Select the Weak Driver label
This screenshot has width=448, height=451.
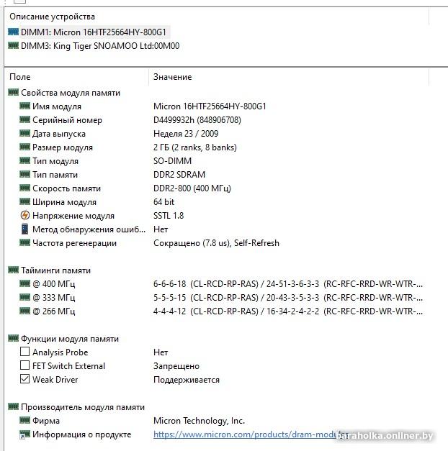tap(55, 380)
